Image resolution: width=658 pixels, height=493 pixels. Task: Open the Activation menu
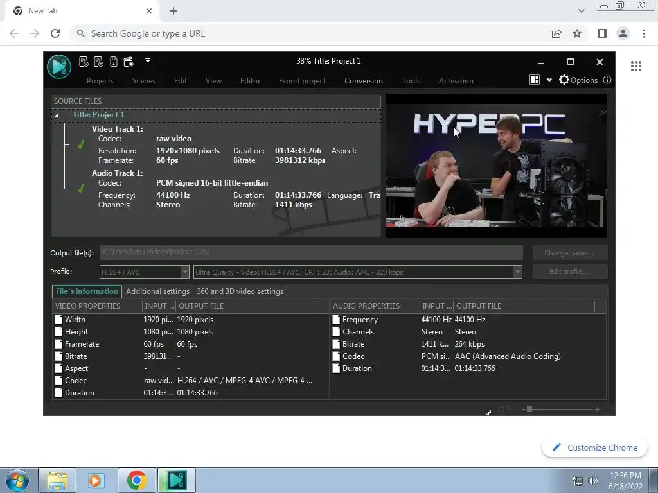coord(456,81)
